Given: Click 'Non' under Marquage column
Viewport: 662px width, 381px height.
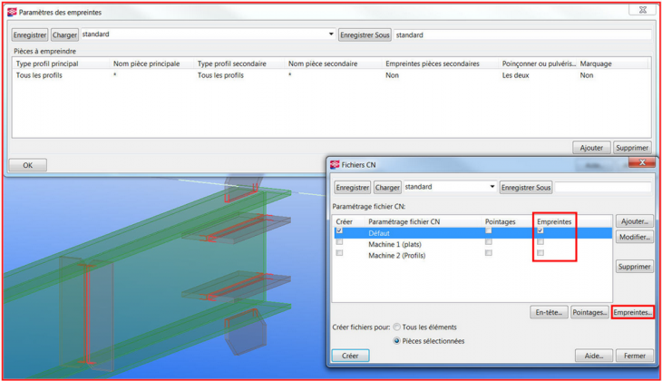Looking at the screenshot, I should click(x=587, y=75).
